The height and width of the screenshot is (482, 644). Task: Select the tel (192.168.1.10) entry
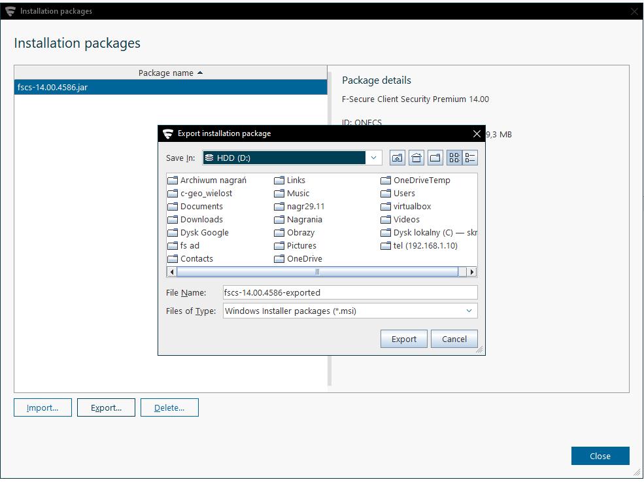pyautogui.click(x=419, y=246)
